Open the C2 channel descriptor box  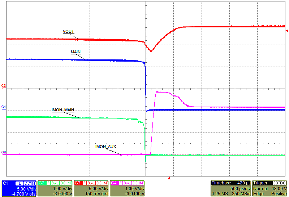(x=55, y=188)
